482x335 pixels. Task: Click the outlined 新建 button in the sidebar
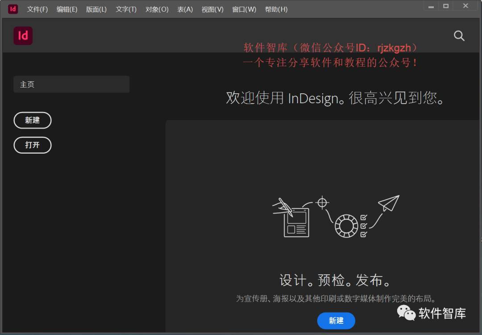point(33,120)
